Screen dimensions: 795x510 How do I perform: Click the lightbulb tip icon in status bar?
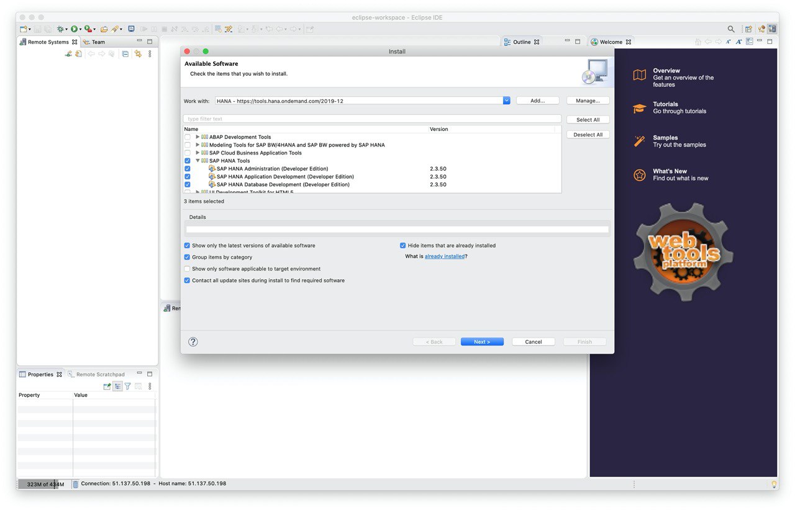(x=774, y=484)
